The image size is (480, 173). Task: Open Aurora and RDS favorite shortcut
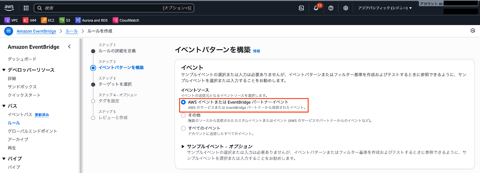92,20
